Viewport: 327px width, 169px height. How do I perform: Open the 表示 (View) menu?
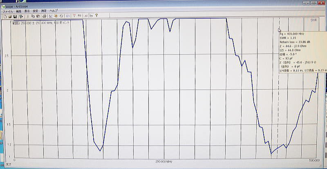click(x=27, y=11)
